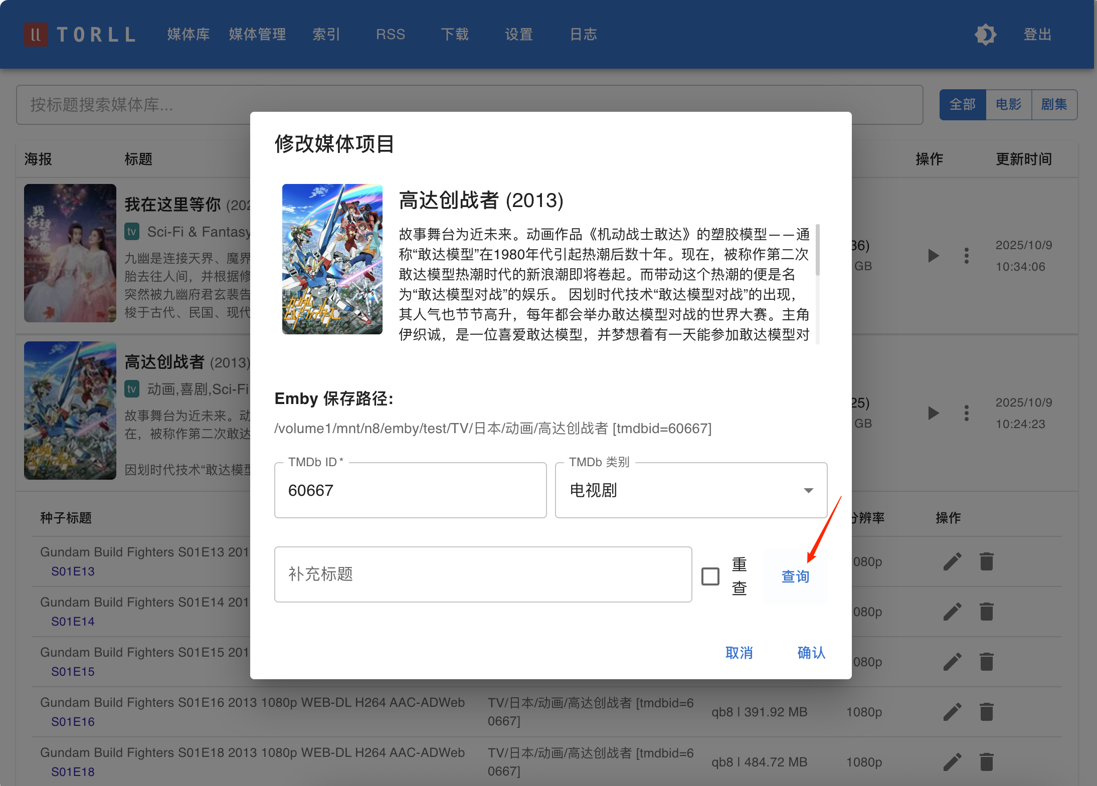This screenshot has height=786, width=1097.
Task: Edit the S01E15 torrent with the pencil icon
Action: tap(953, 662)
